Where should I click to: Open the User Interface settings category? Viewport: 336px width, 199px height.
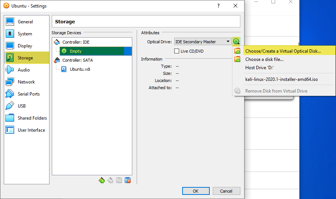coord(26,130)
